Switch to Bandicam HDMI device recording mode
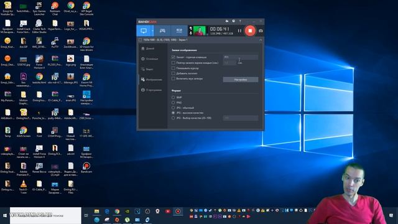Screen dimensions: 398x224 pyautogui.click(x=179, y=30)
